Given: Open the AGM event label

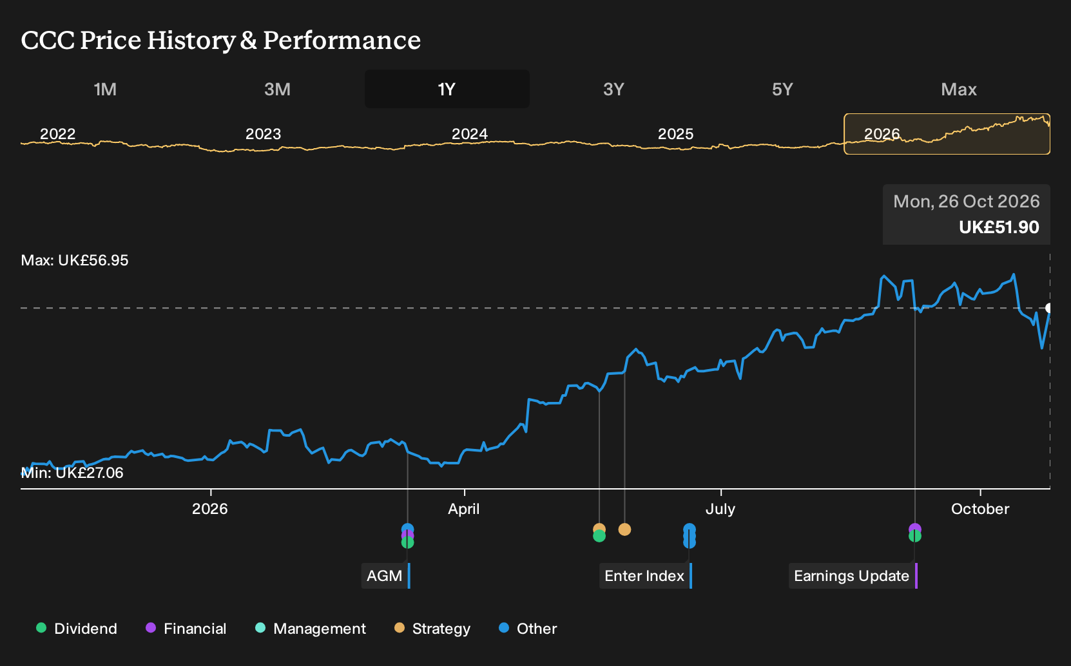Looking at the screenshot, I should [x=385, y=576].
